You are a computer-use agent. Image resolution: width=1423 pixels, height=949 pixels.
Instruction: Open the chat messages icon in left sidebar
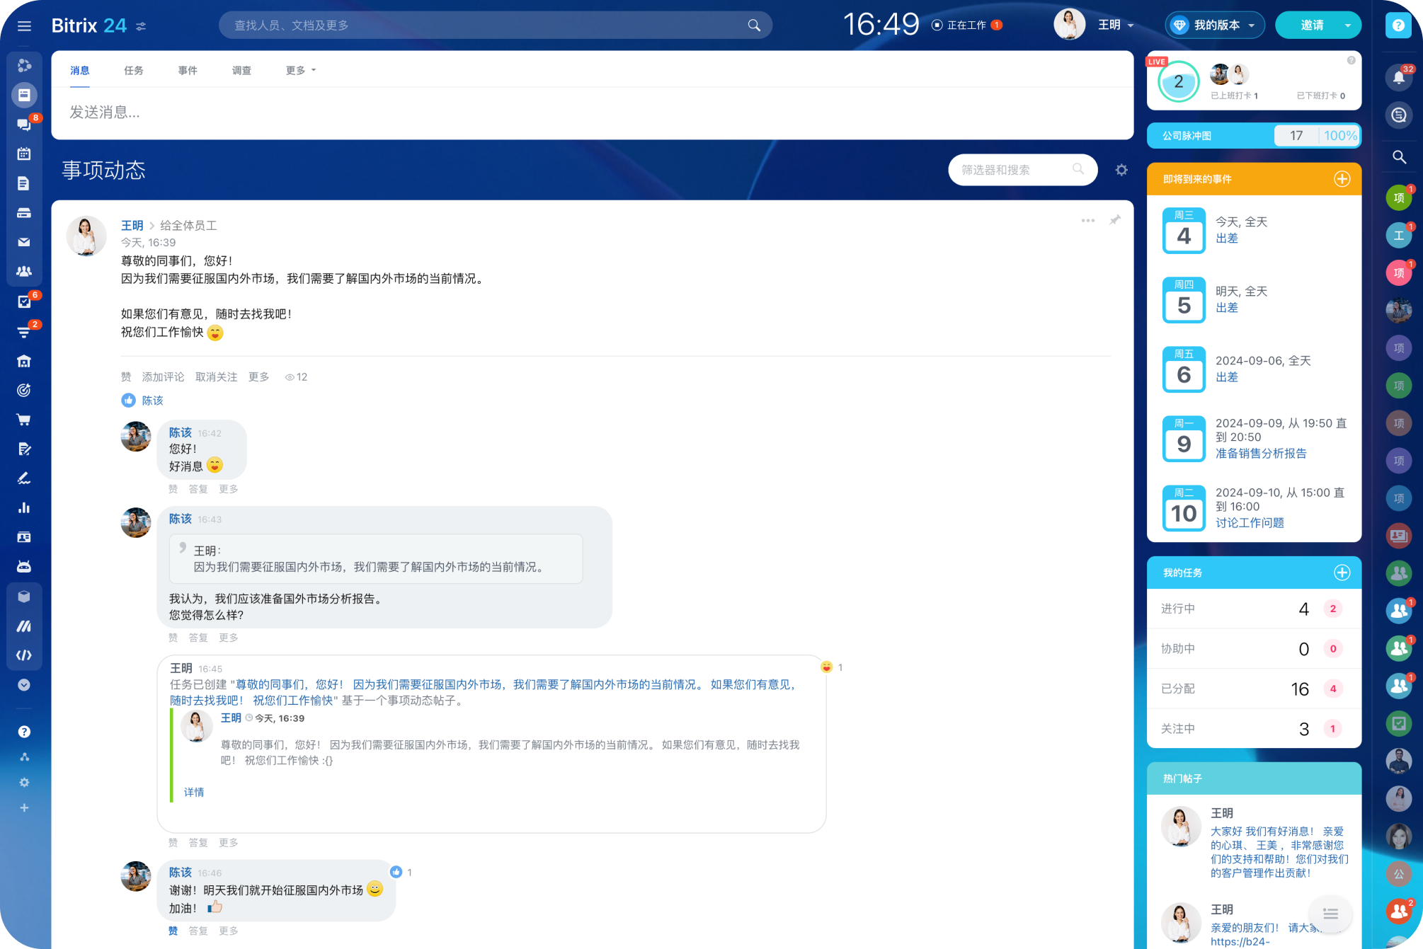[x=23, y=125]
